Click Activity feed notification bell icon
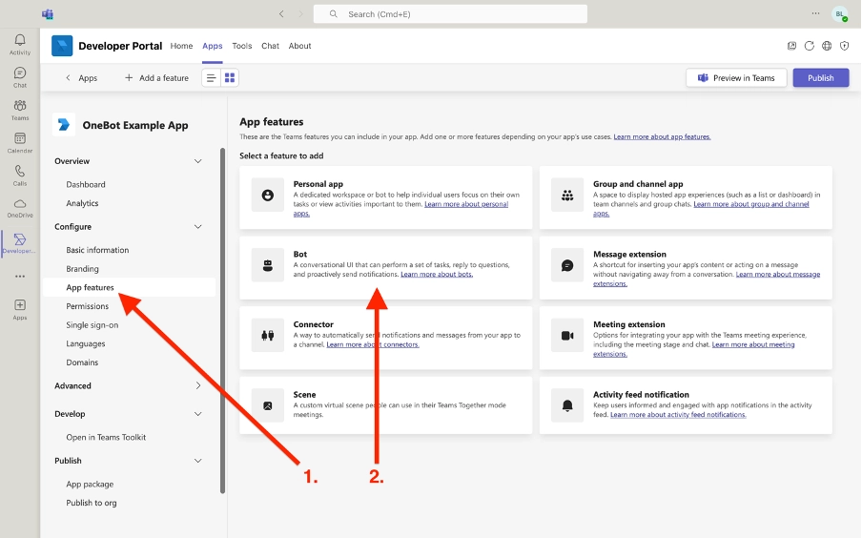Screen dimensions: 862x538 (x=567, y=406)
